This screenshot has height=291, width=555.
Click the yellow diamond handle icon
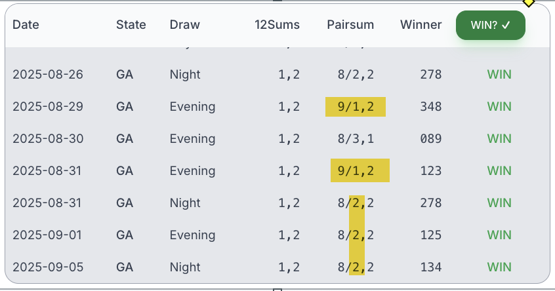pyautogui.click(x=529, y=2)
